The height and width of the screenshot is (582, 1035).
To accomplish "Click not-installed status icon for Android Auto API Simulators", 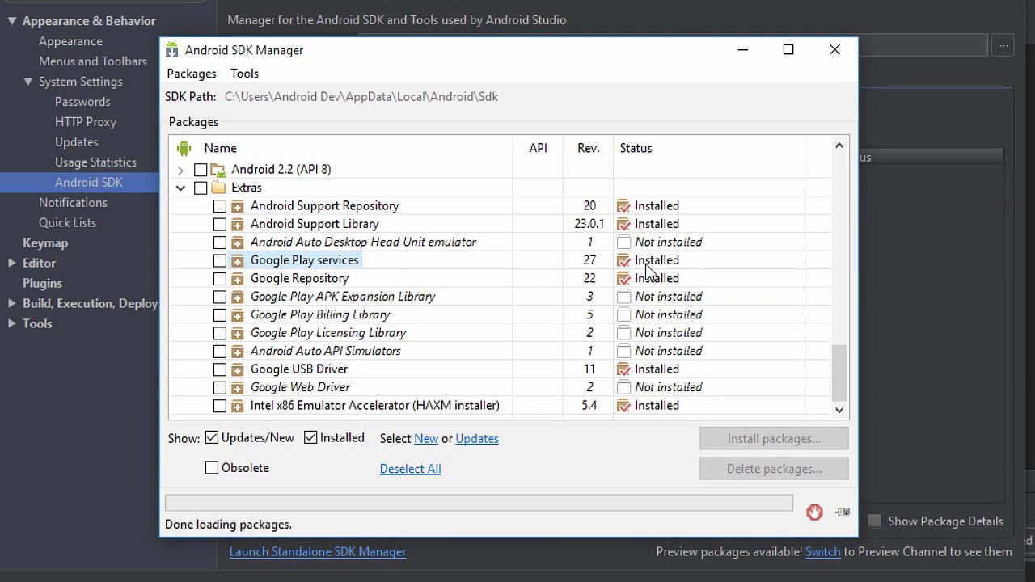I will click(x=623, y=352).
